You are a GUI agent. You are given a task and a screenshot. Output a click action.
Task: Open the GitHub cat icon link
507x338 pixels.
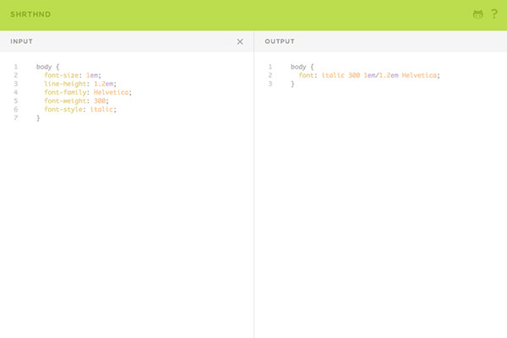pyautogui.click(x=478, y=14)
